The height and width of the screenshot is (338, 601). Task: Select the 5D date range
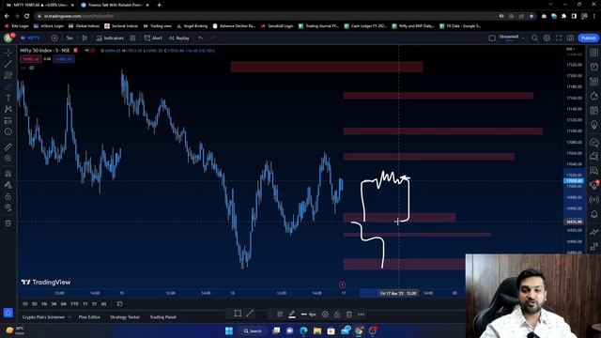pyautogui.click(x=35, y=304)
